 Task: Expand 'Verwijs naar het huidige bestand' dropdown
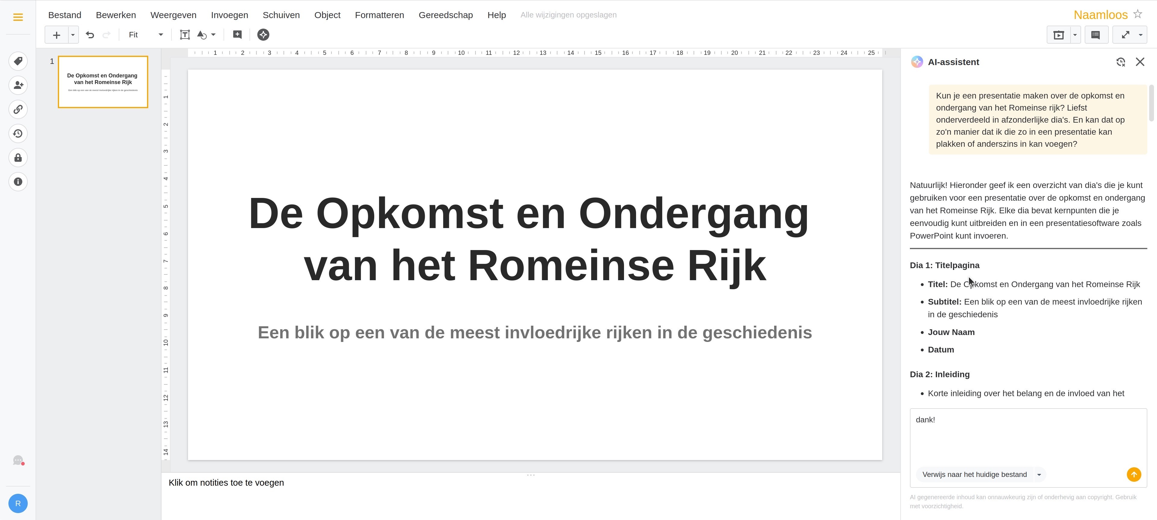(x=1039, y=475)
